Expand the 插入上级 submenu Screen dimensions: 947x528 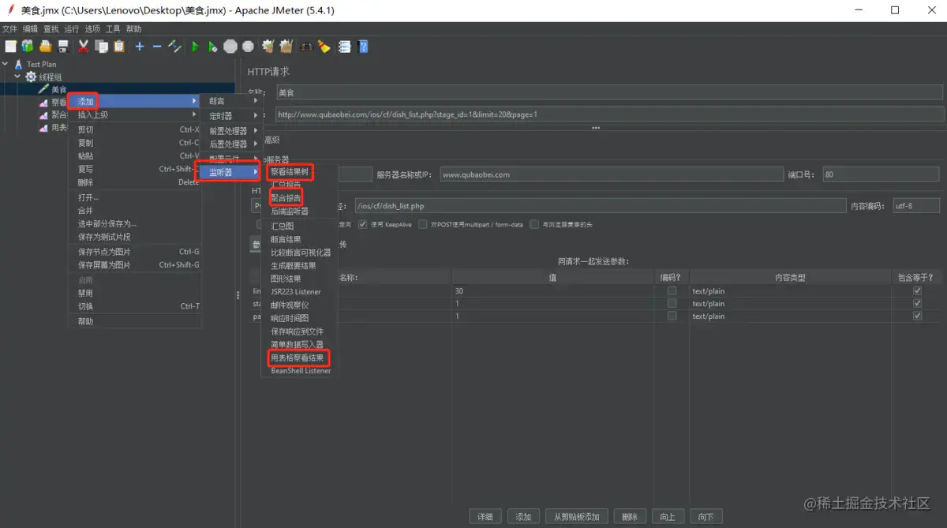click(135, 114)
